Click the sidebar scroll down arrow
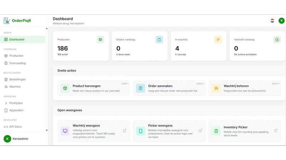 coord(47,130)
